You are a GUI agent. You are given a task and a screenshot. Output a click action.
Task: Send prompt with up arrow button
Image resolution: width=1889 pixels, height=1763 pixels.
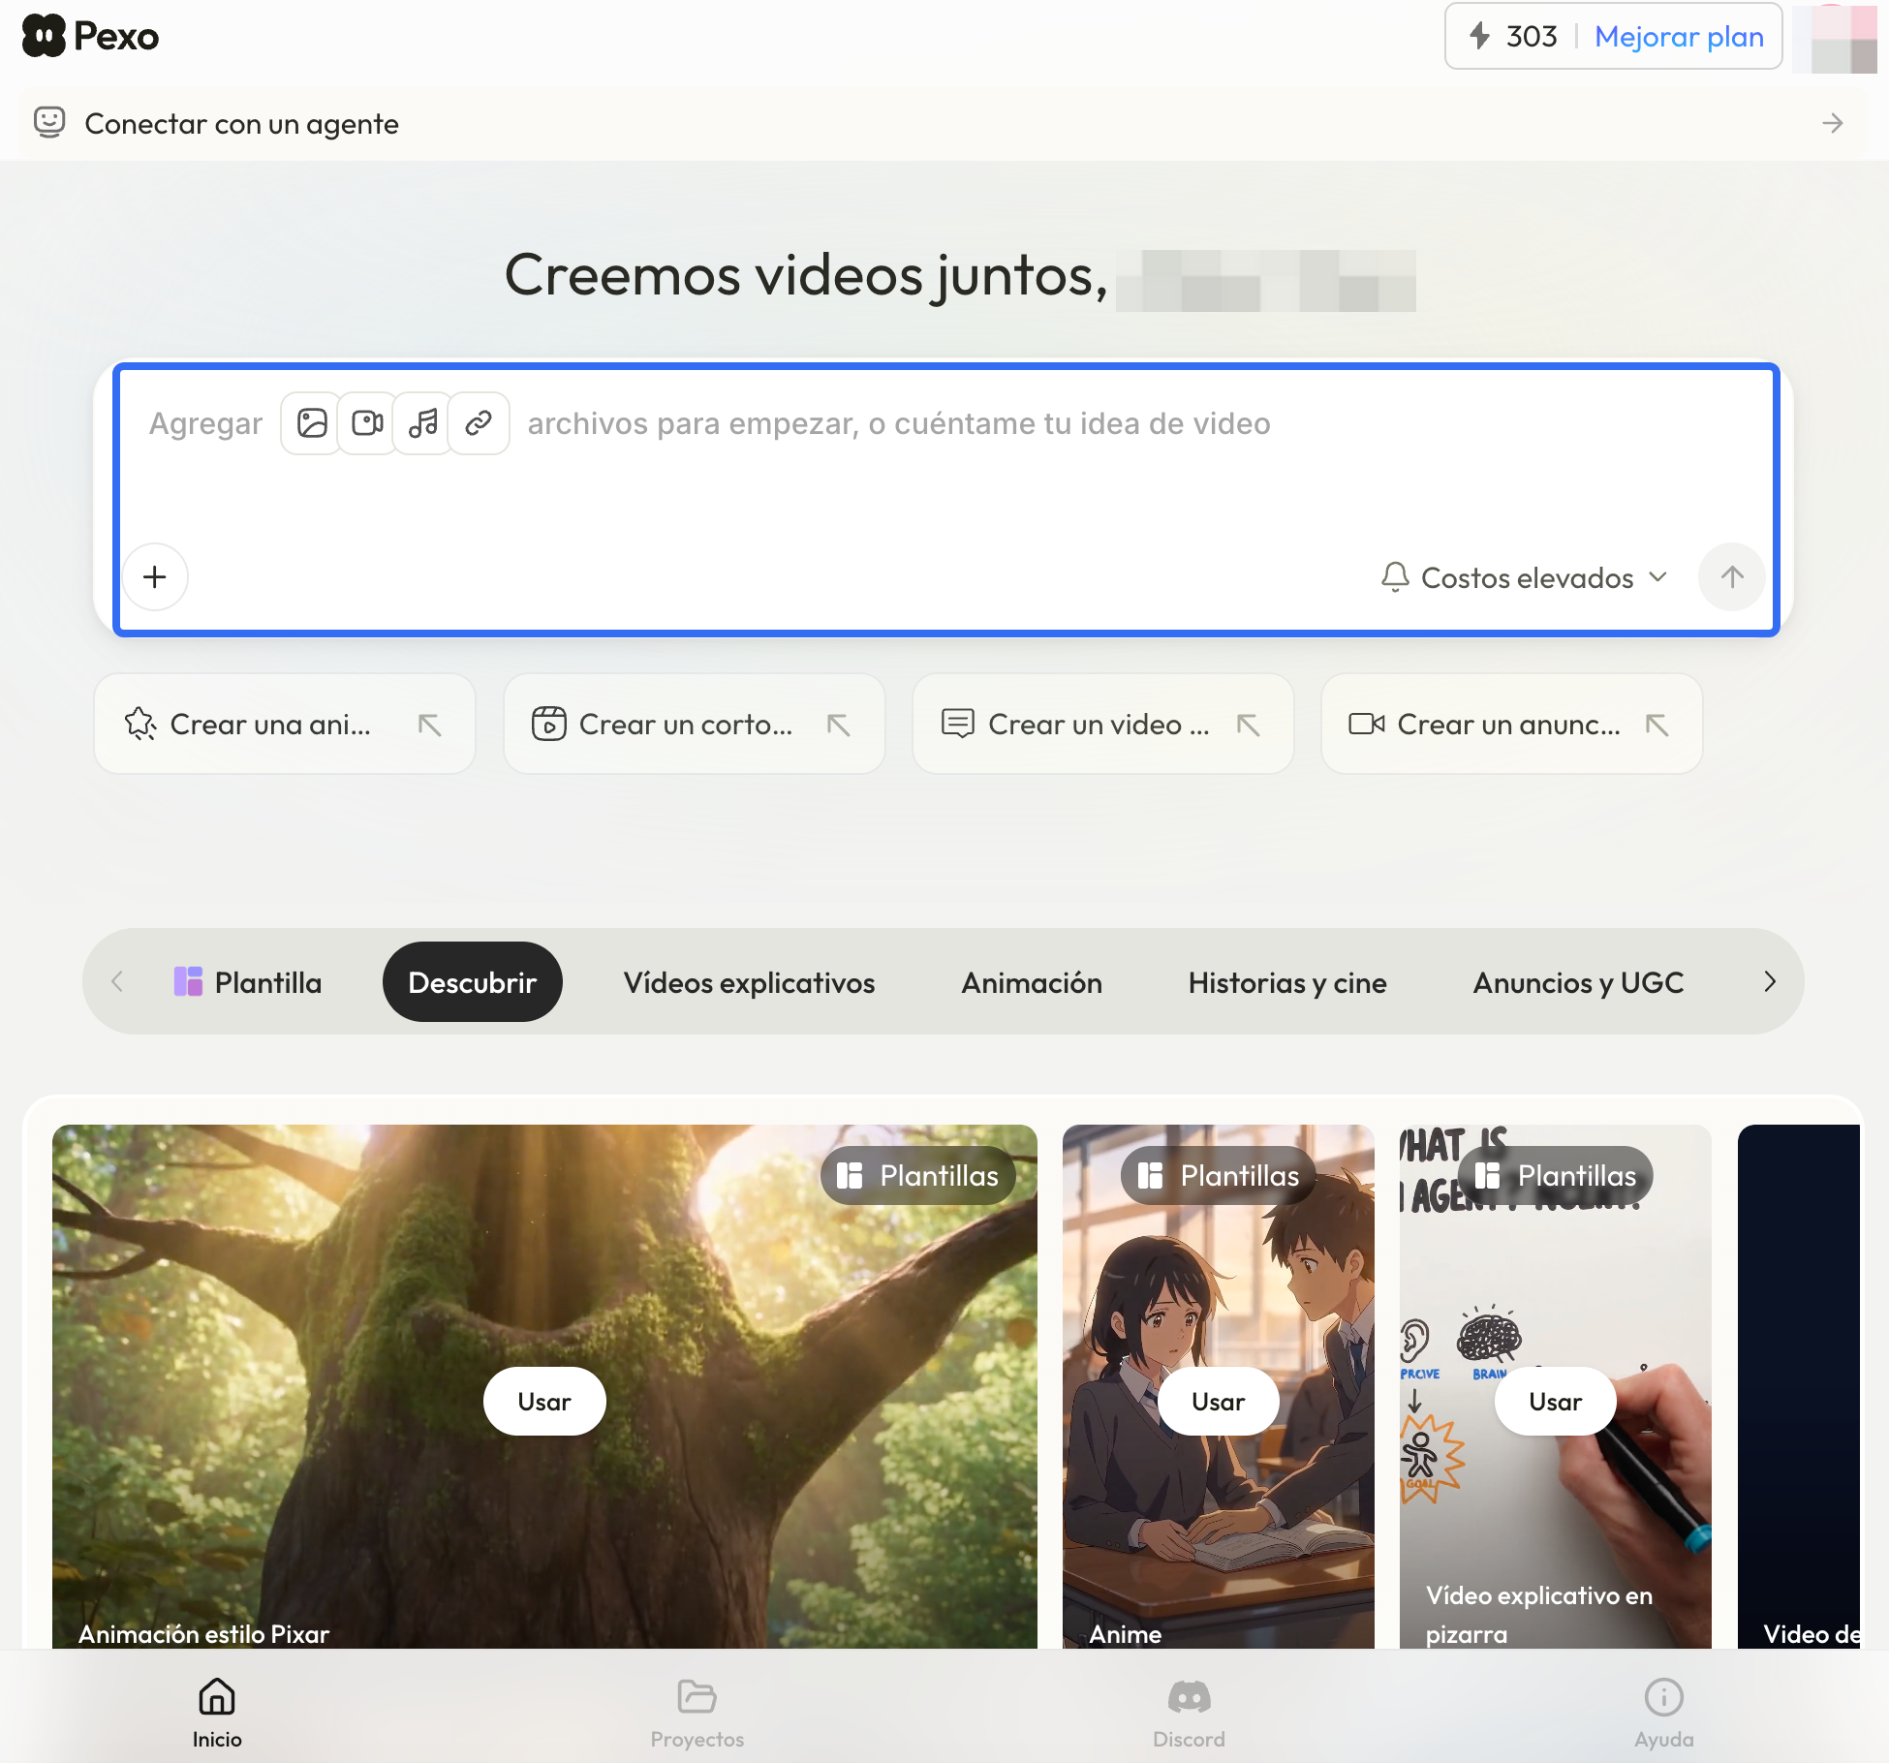pos(1732,577)
